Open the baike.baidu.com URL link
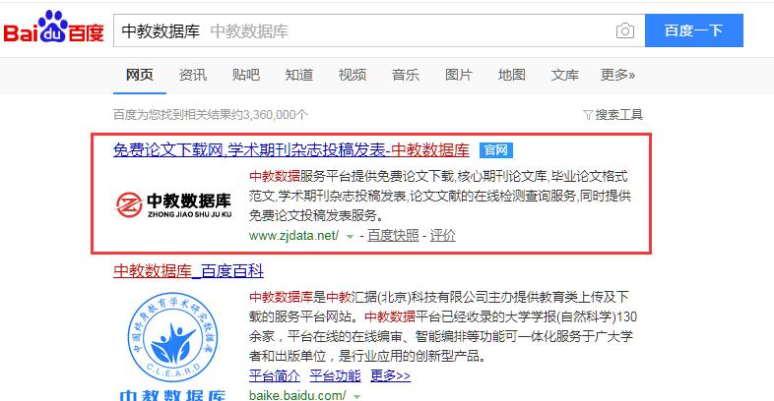Screen dimensions: 774x401 click(297, 395)
